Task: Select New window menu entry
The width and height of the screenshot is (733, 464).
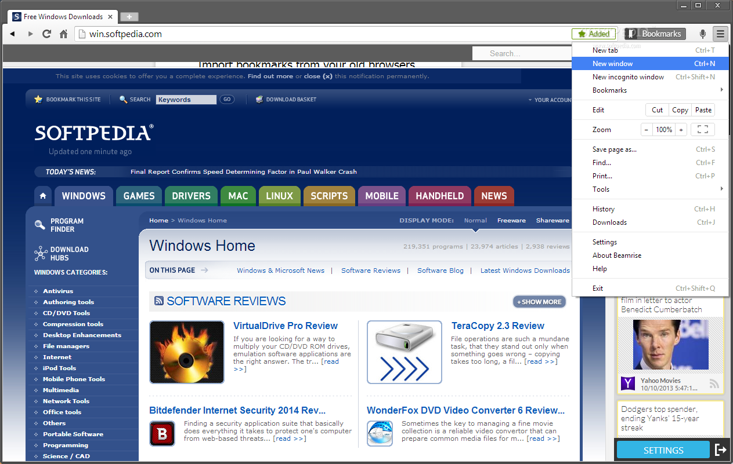Action: tap(650, 64)
